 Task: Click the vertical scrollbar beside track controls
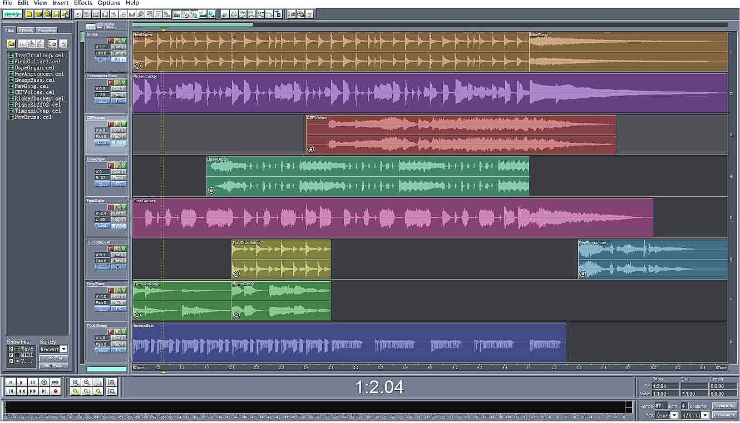tap(82, 37)
